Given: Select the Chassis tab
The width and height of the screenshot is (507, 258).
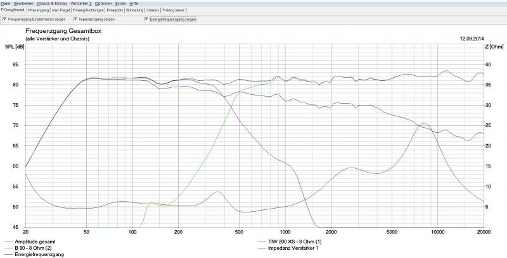Looking at the screenshot, I should [x=153, y=11].
